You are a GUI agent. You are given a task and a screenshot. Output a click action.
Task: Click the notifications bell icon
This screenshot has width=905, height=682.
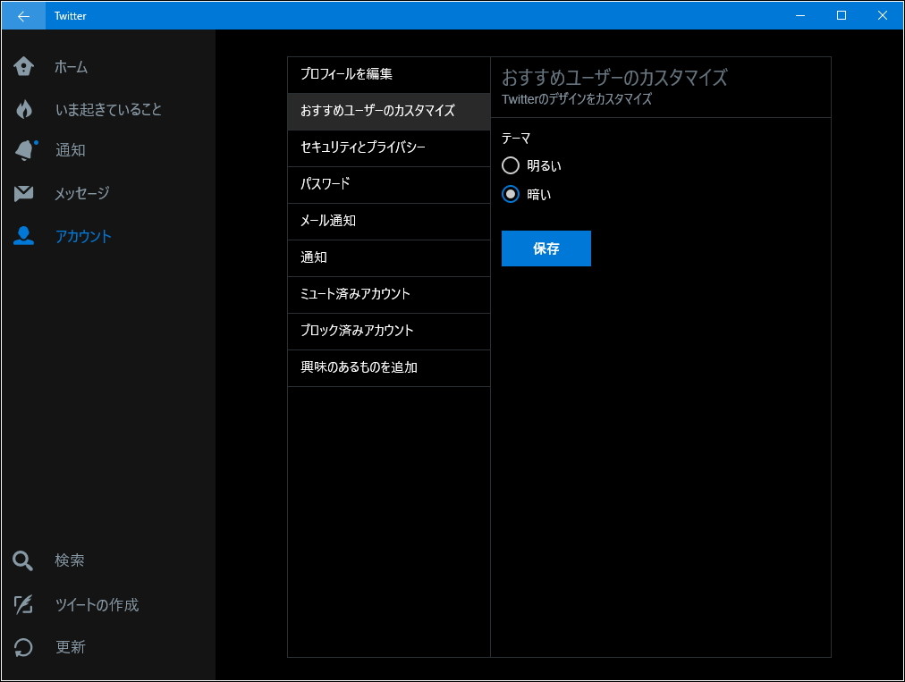[25, 150]
